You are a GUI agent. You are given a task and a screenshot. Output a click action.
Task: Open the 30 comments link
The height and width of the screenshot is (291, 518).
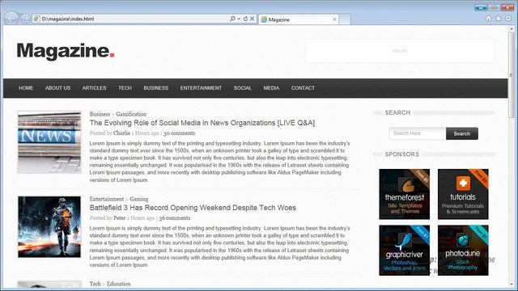pyautogui.click(x=180, y=133)
